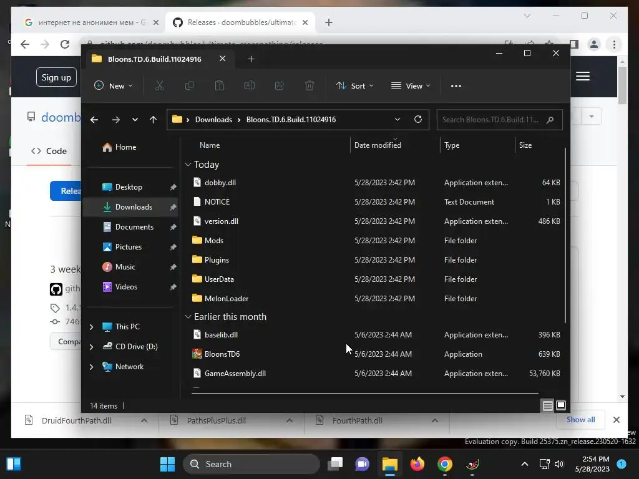Open Chrome three-dot menu
This screenshot has height=479, width=639.
(614, 44)
